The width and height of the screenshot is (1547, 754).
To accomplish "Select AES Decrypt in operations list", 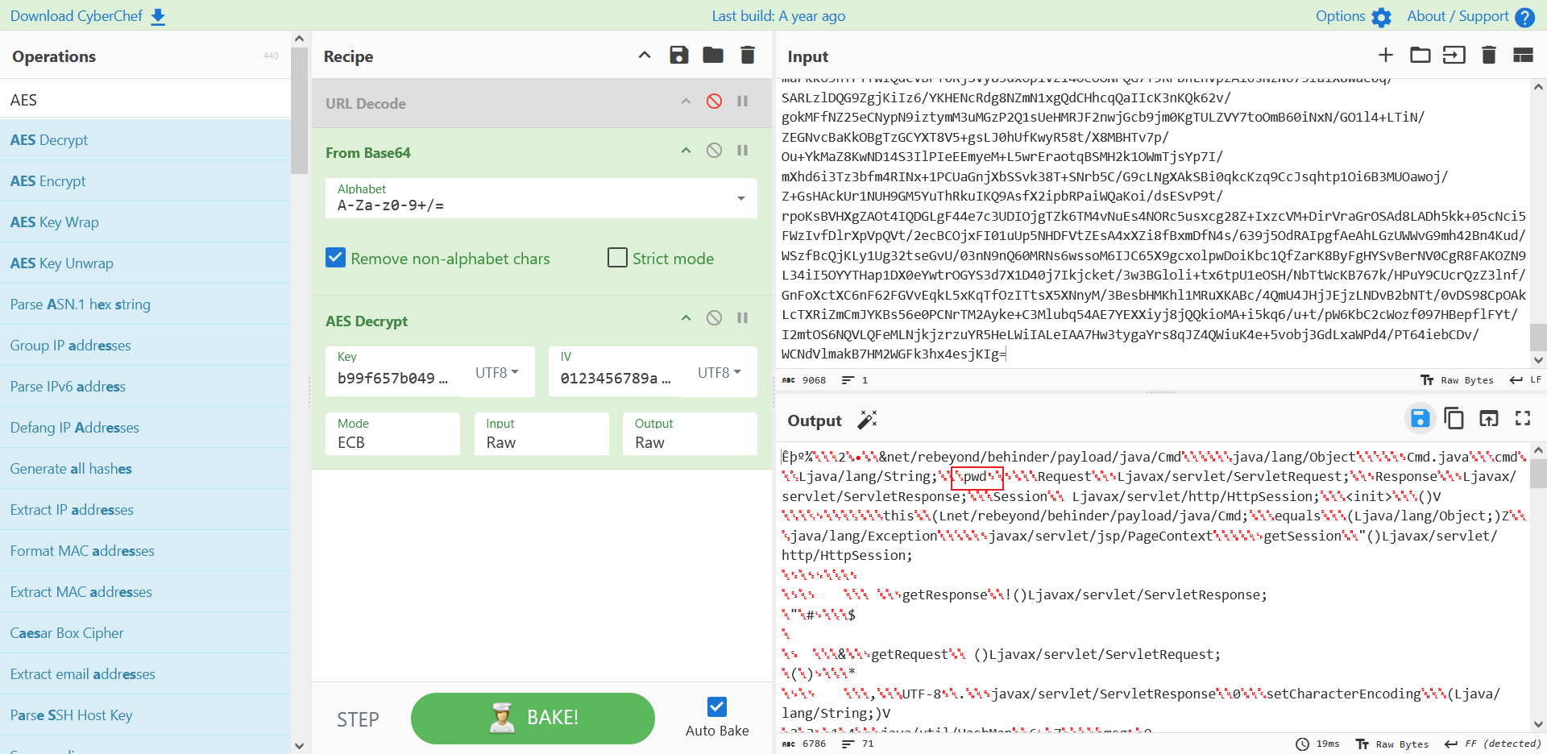I will [x=145, y=140].
